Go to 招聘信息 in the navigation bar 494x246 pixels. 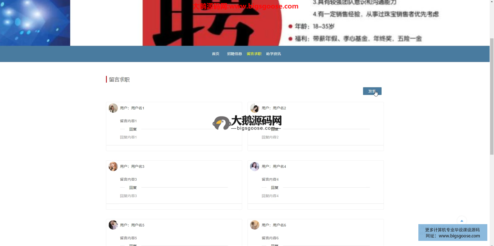(x=234, y=54)
